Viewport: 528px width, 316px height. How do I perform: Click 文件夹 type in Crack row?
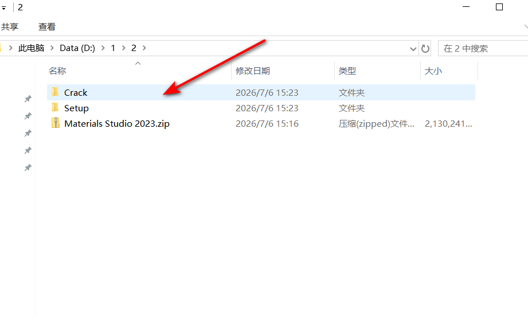(x=351, y=92)
